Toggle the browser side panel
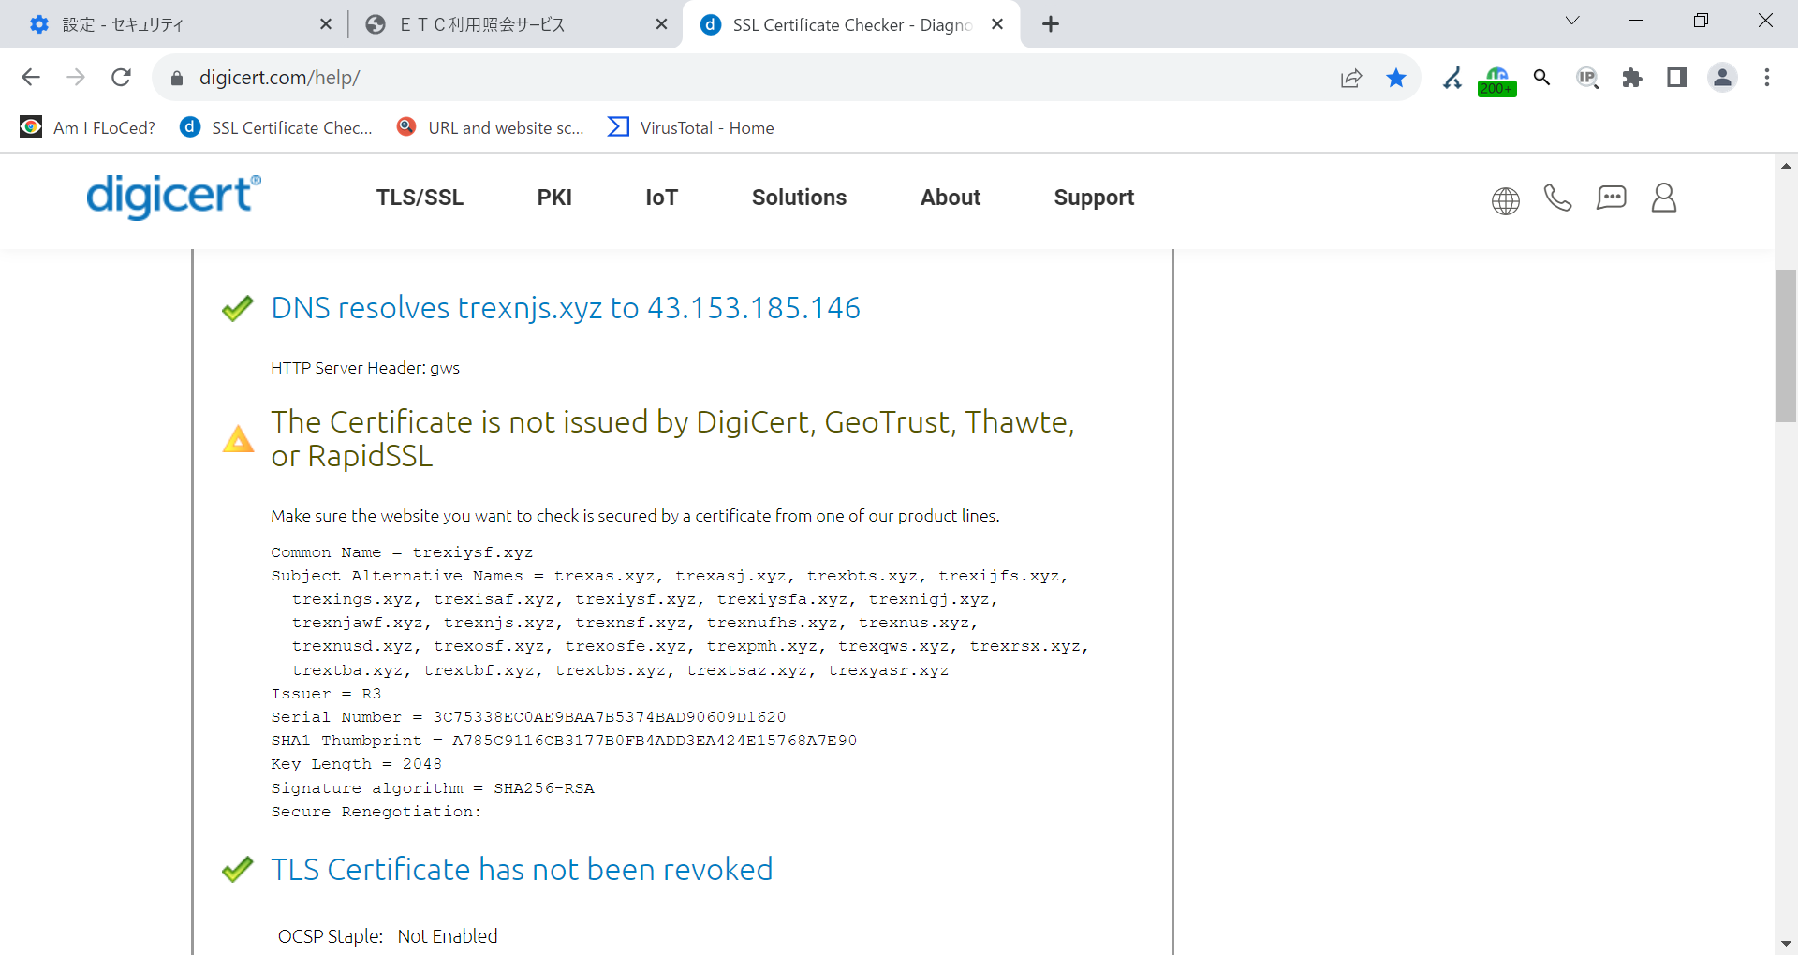1798x955 pixels. point(1677,78)
